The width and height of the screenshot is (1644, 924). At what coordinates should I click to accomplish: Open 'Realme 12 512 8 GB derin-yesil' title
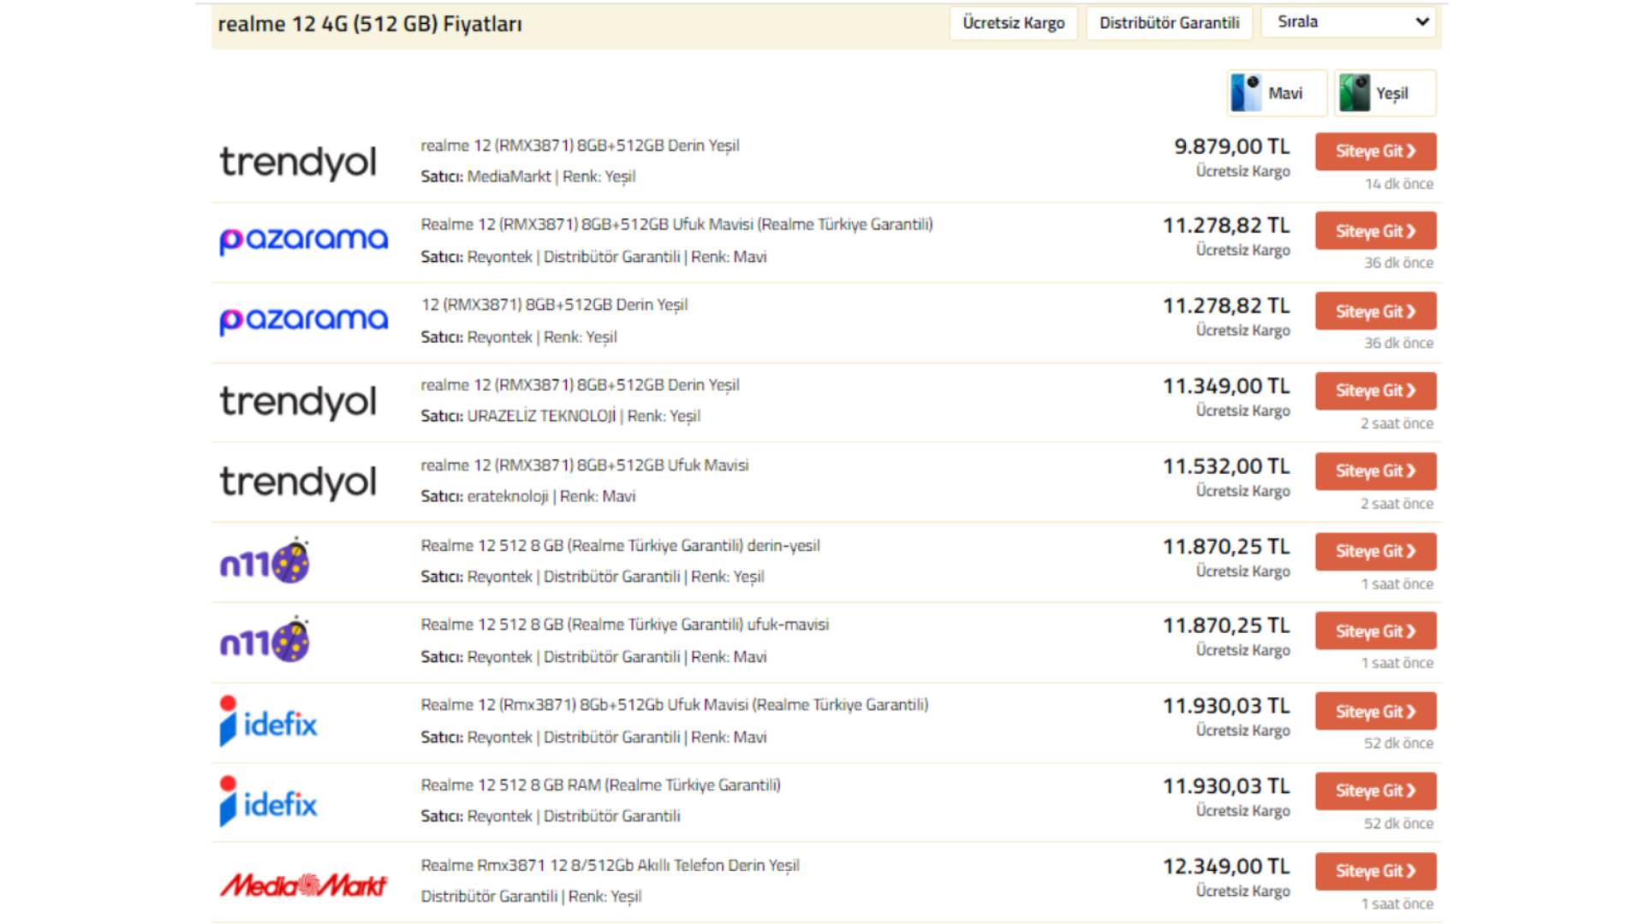(x=620, y=546)
